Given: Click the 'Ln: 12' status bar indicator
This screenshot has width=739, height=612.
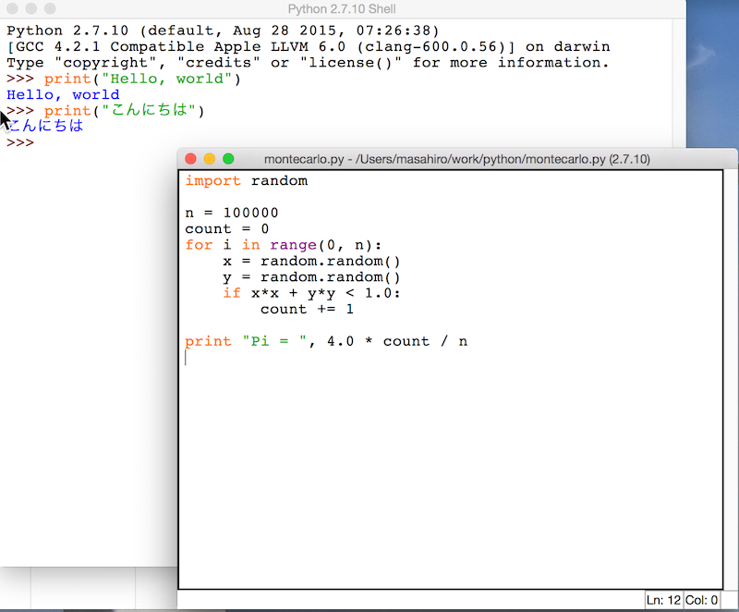Looking at the screenshot, I should pos(663,600).
